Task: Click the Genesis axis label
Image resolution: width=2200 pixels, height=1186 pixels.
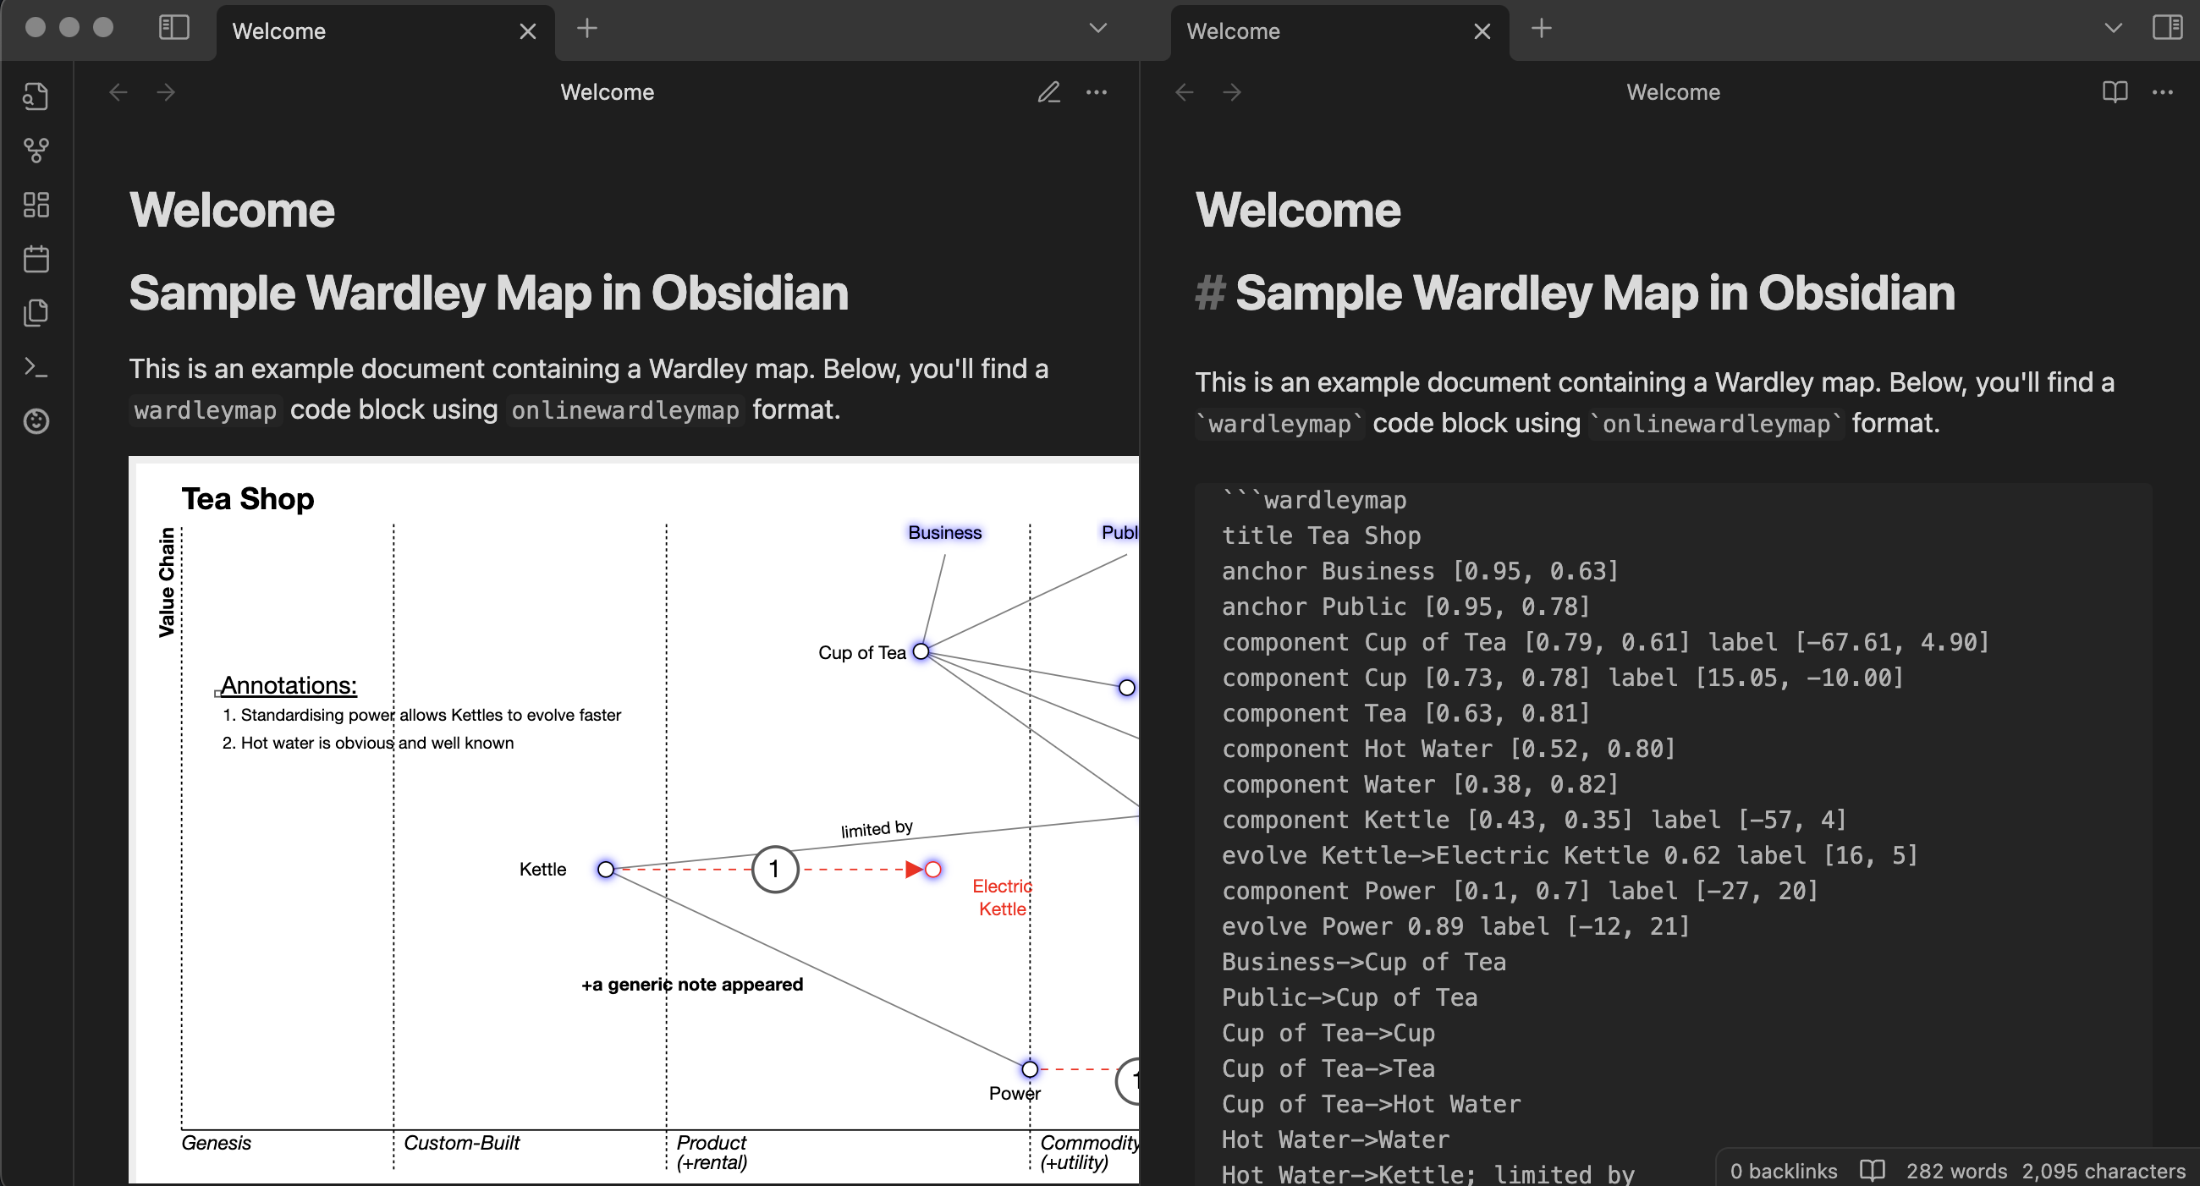Action: (216, 1143)
